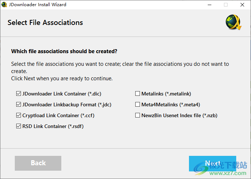Click the 'JDownloader Linkbackup Format (*.jdc)' label text
251x179 pixels.
[67, 105]
